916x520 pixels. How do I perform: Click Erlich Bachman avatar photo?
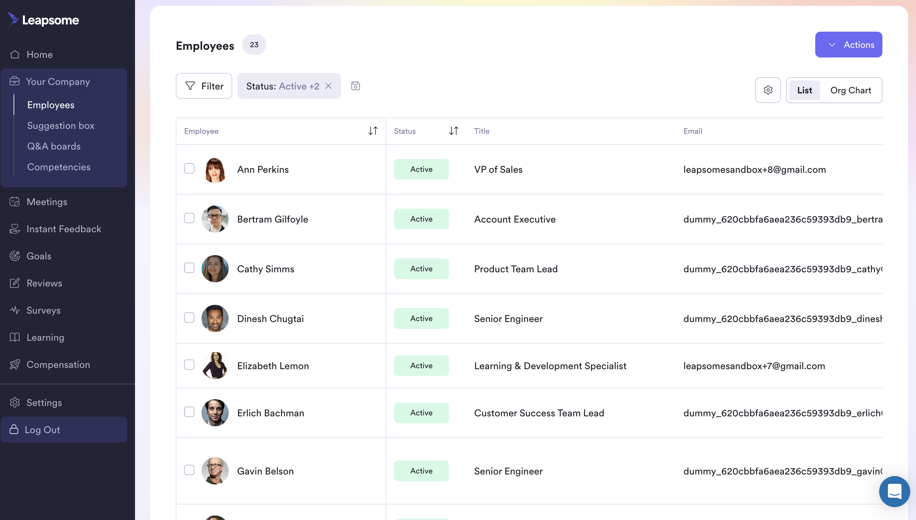click(215, 412)
